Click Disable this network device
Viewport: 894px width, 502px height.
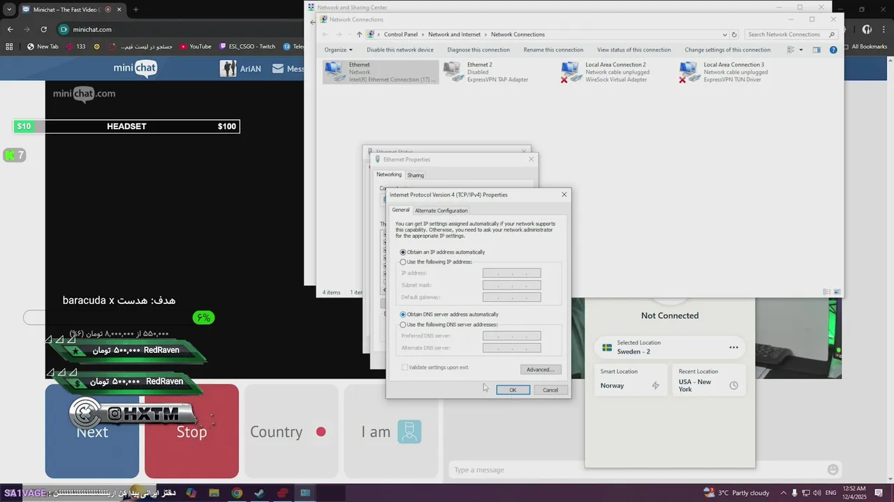[400, 50]
